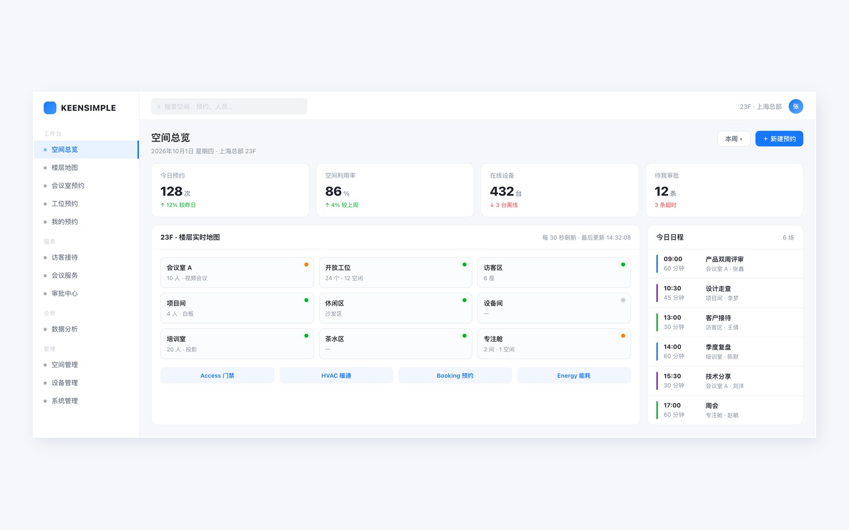849x530 pixels.
Task: Open 楼层地图 from the sidebar
Action: (86, 167)
